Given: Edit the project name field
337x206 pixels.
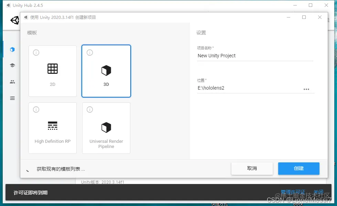Looking at the screenshot, I should 255,56.
